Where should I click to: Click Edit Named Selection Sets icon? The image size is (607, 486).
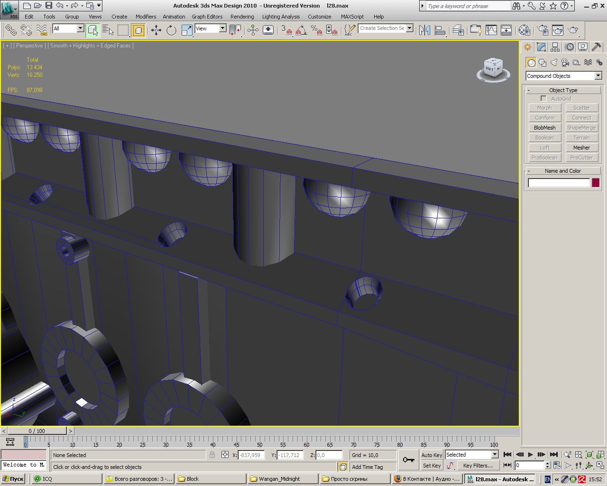coord(349,30)
